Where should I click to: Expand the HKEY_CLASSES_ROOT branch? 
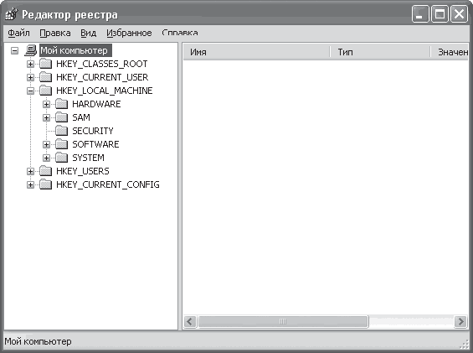[x=30, y=64]
